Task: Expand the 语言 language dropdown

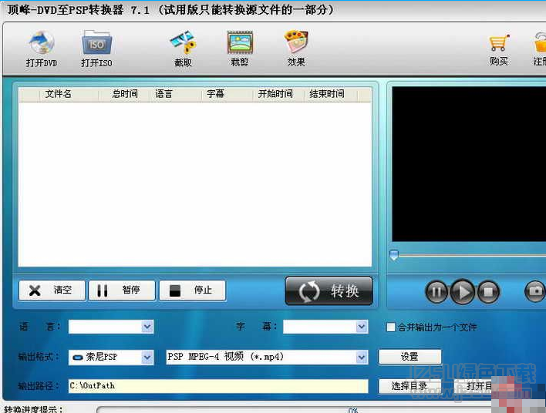Action: click(147, 327)
